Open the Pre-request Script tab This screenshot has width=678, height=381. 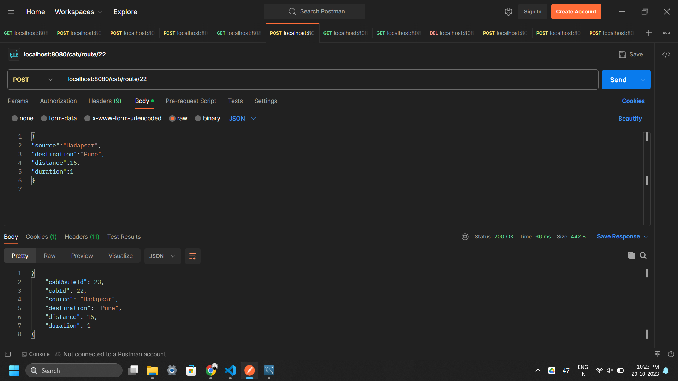click(x=191, y=101)
